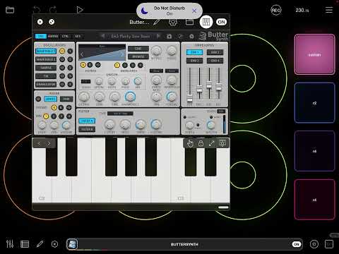339x254 pixels.
Task: Open the mixer sliders icon
Action: coord(10,244)
